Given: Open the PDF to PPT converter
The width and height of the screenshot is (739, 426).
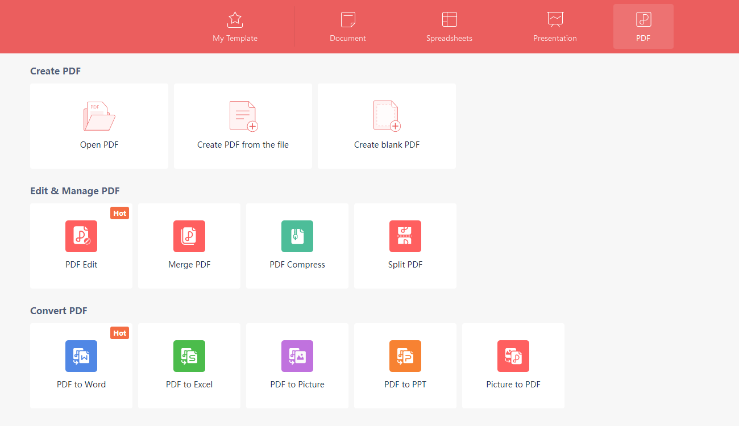Looking at the screenshot, I should 405,356.
